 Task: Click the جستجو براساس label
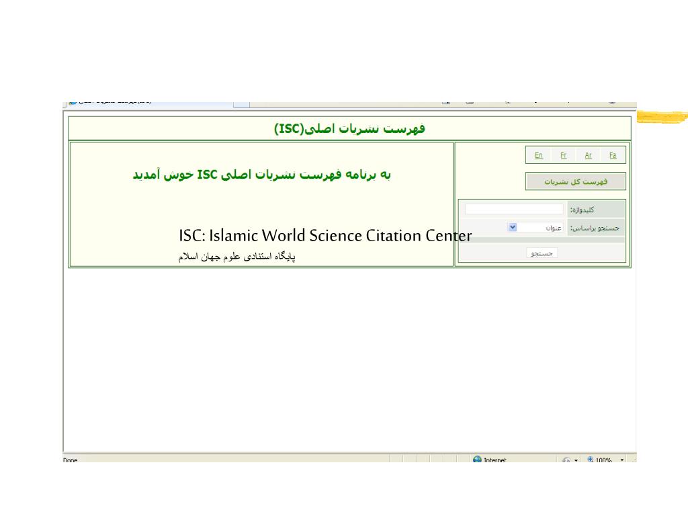[595, 228]
